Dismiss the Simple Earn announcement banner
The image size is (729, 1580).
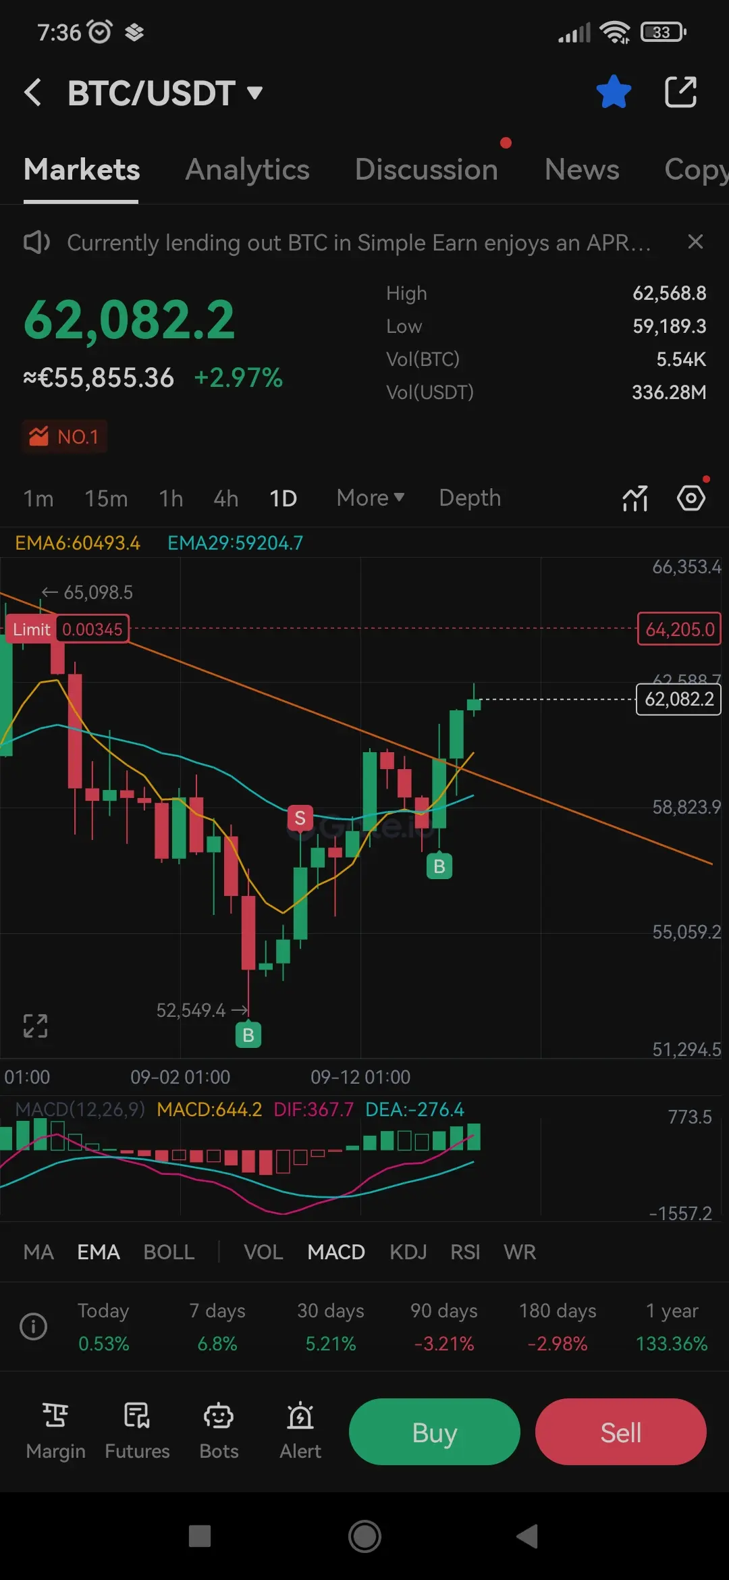[695, 242]
